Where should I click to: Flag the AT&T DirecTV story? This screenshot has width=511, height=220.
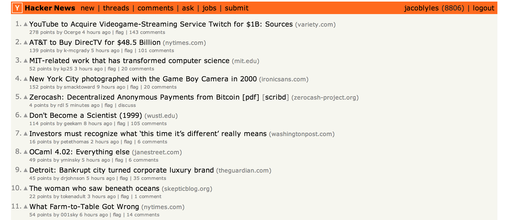pos(128,51)
